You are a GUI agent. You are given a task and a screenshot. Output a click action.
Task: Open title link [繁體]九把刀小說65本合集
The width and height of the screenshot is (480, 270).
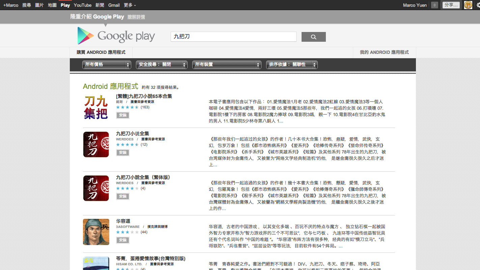144,96
